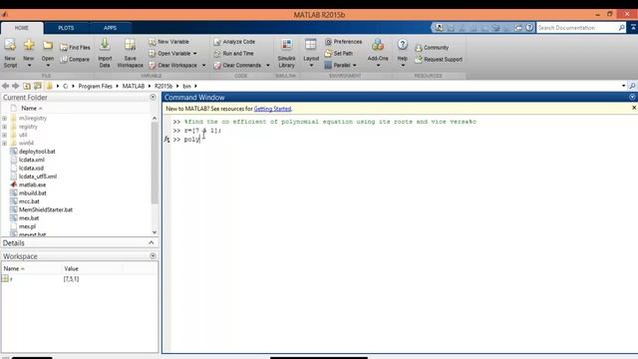Screen dimensions: 638x359
Task: Click the Current Folder vertical scrollbar
Action: pyautogui.click(x=155, y=163)
